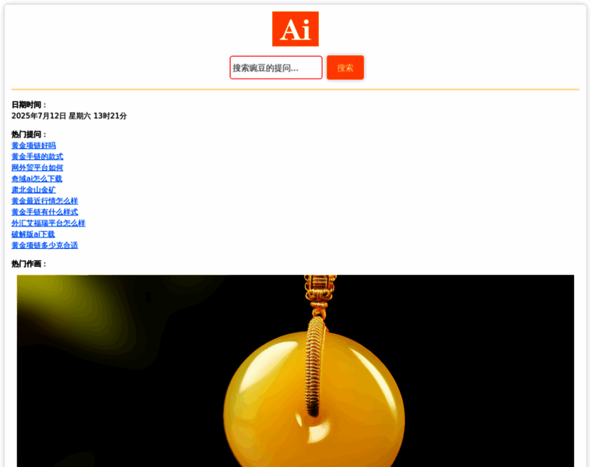Open the 网外贸平台如何 link
Viewport: 591px width, 467px height.
(x=37, y=167)
